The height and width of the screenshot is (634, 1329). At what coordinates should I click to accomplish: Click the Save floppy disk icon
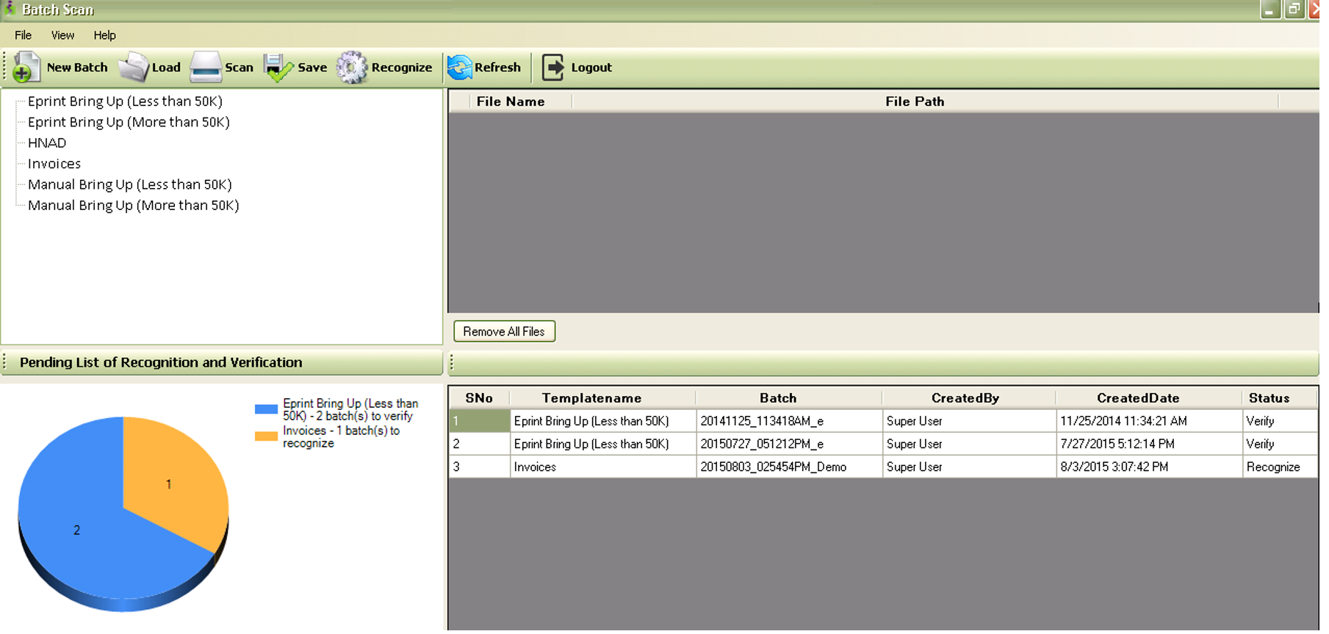point(278,68)
